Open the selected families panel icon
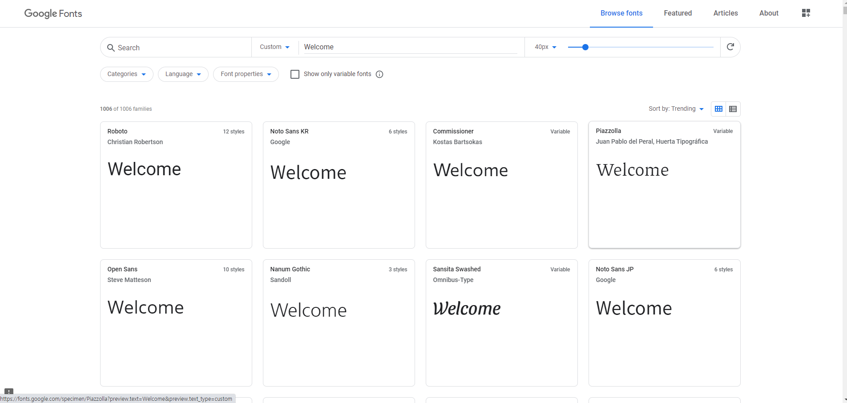847x403 pixels. coord(806,13)
